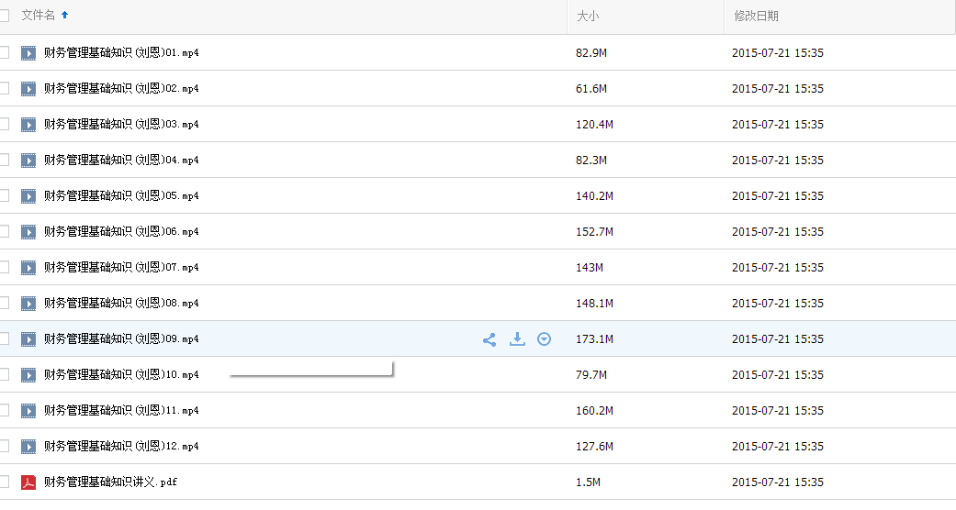The height and width of the screenshot is (510, 956).
Task: Click the video icon for 财务管理基础知识(刘恩)07.mp4
Action: tap(28, 268)
